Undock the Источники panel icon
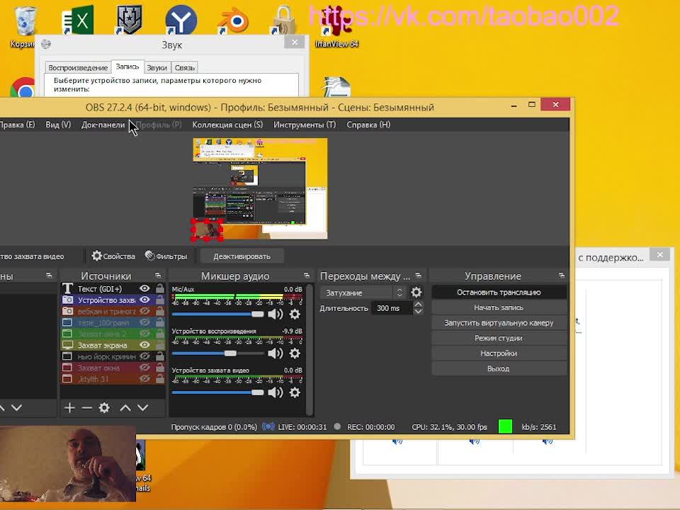 pos(158,276)
